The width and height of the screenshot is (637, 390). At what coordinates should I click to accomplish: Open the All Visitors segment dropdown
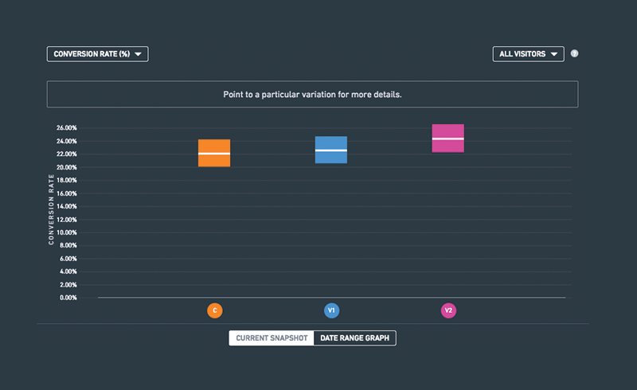528,54
